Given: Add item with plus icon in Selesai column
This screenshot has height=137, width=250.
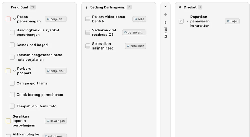Looking at the screenshot, I should coord(166,14).
